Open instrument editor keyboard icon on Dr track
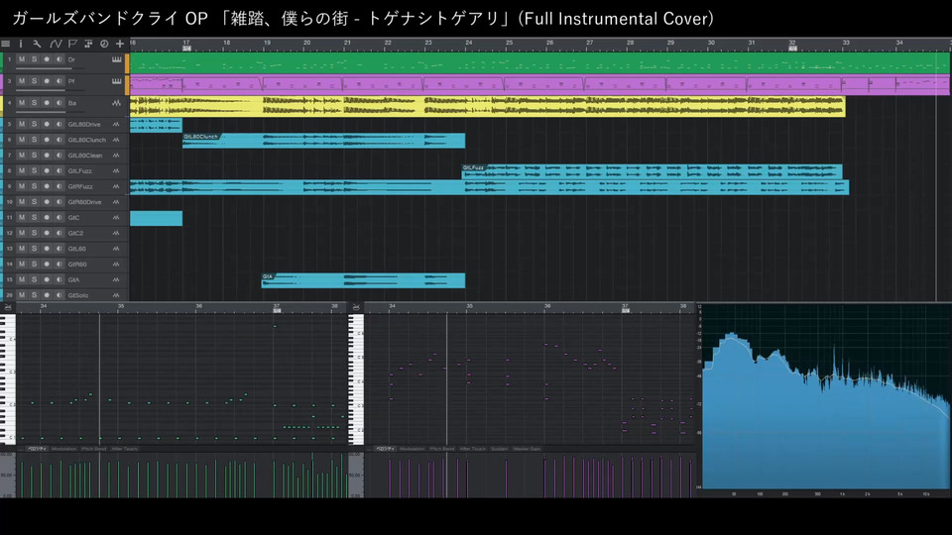952x535 pixels. coord(117,59)
